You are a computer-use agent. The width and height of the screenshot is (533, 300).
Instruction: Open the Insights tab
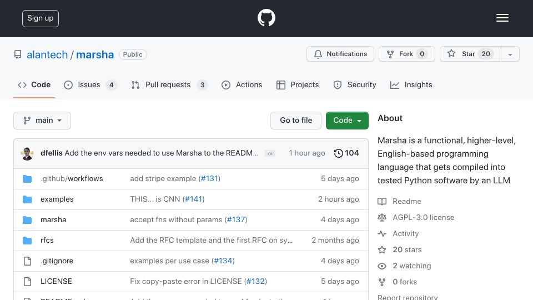pos(411,84)
